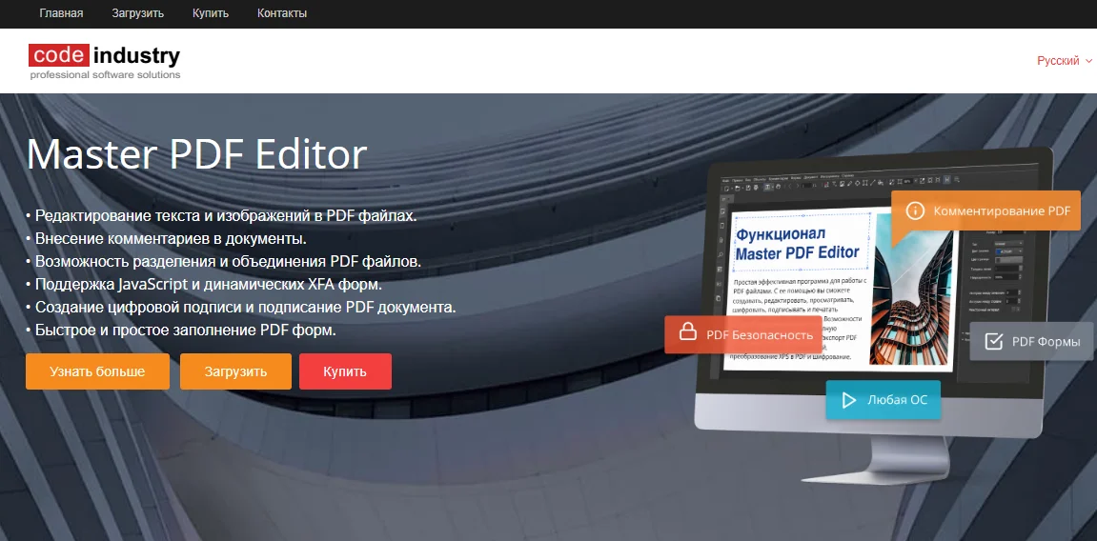
Task: Click the checkmark icon on PDF Формы
Action: (993, 341)
